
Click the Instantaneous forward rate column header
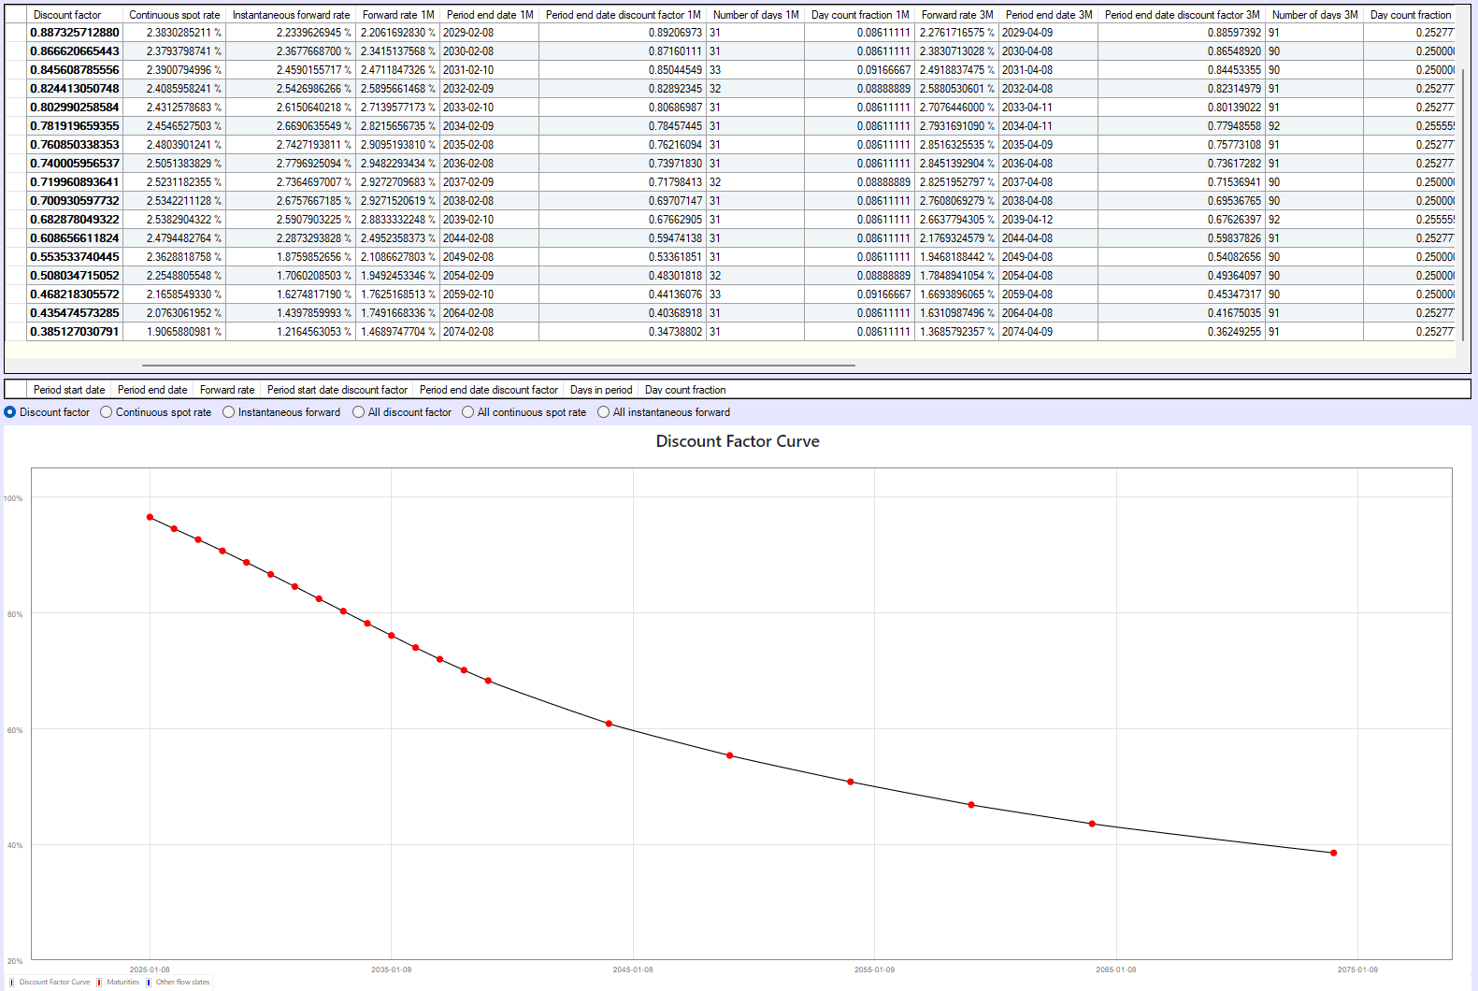[291, 15]
